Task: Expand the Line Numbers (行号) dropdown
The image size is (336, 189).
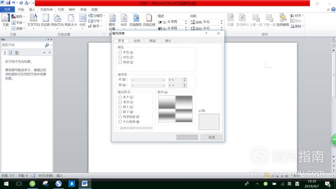Action: click(x=95, y=21)
